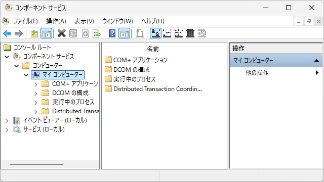This screenshot has width=324, height=182.
Task: Collapse マイ コンピューター actions section arrow
Action: click(x=316, y=61)
